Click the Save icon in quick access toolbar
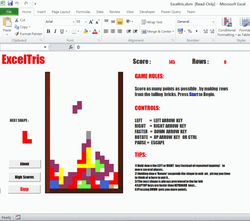Image resolution: width=250 pixels, height=221 pixels. [10, 3]
